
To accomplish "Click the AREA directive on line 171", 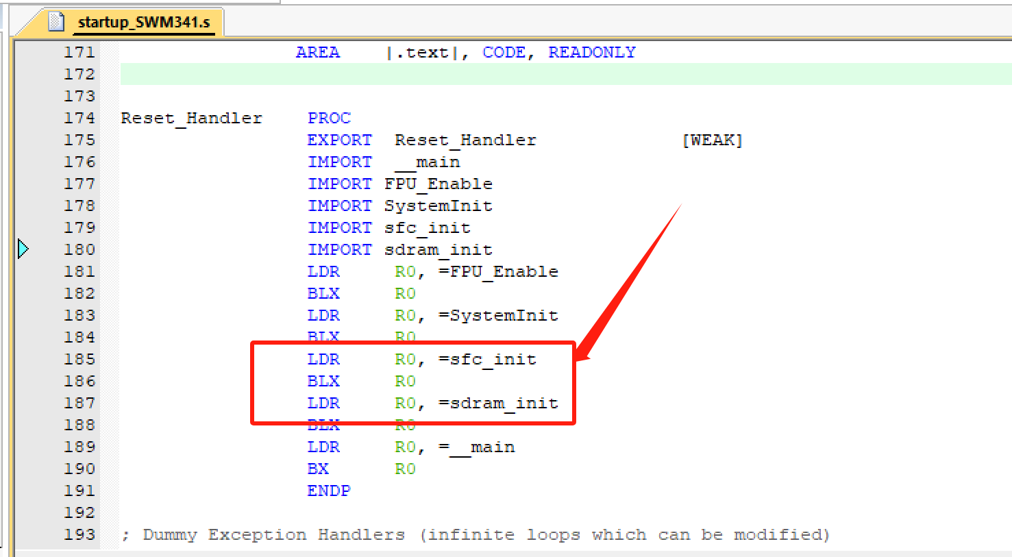I will 318,52.
